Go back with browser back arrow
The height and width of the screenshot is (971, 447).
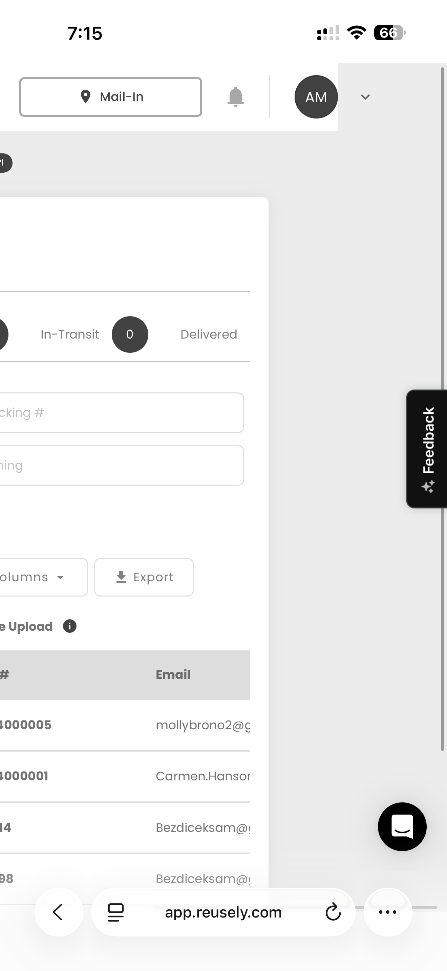(x=59, y=912)
